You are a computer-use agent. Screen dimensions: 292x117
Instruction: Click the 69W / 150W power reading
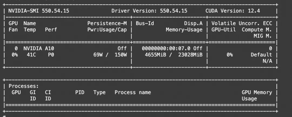pos(111,55)
